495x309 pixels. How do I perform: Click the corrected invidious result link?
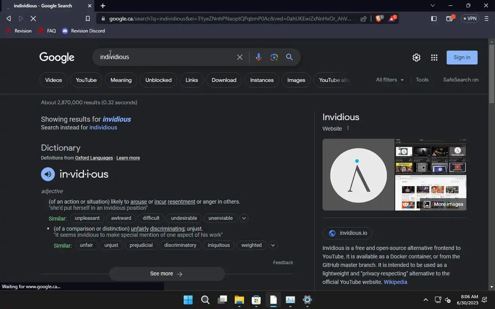coord(117,119)
